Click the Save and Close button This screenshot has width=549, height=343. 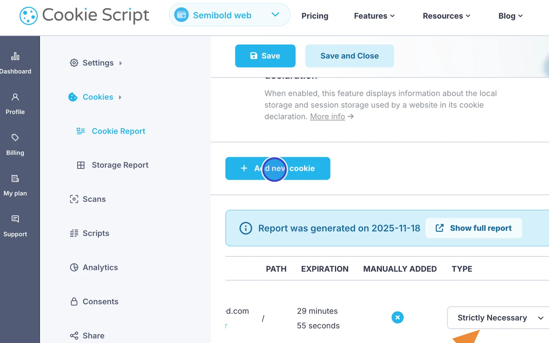click(x=349, y=56)
